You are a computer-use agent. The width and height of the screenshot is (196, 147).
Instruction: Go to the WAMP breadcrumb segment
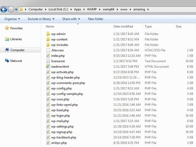(x=92, y=9)
